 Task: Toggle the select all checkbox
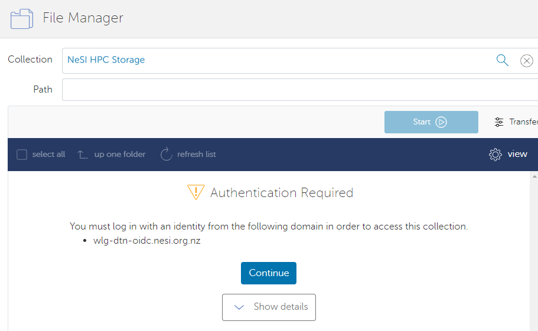coord(22,155)
